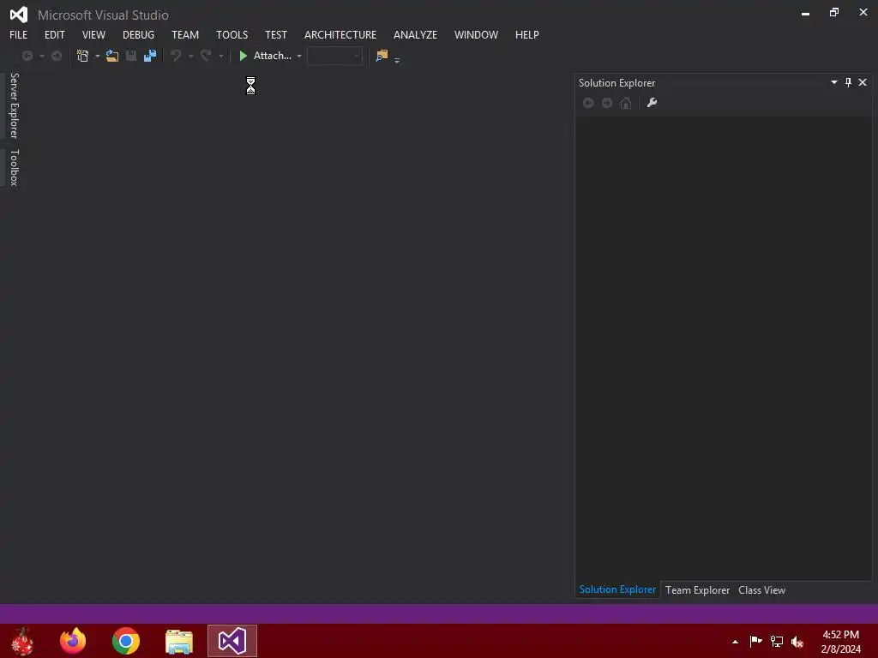Image resolution: width=878 pixels, height=658 pixels.
Task: Click the Navigate Forward toolbar icon
Action: click(57, 56)
